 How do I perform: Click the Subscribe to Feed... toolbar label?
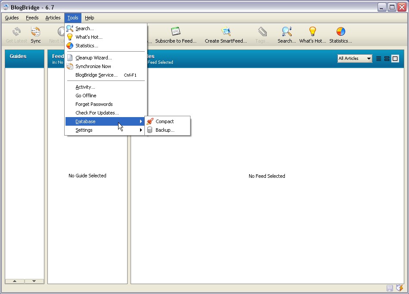point(176,41)
